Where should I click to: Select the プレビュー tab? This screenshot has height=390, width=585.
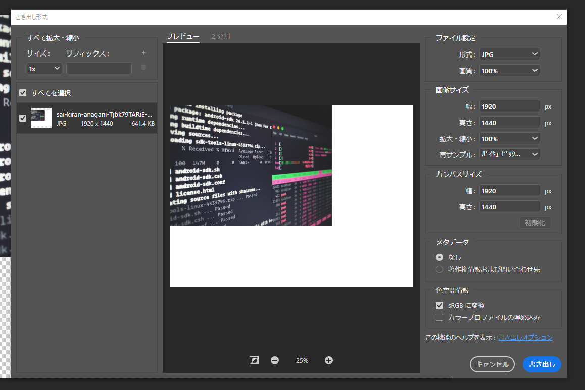click(x=183, y=36)
